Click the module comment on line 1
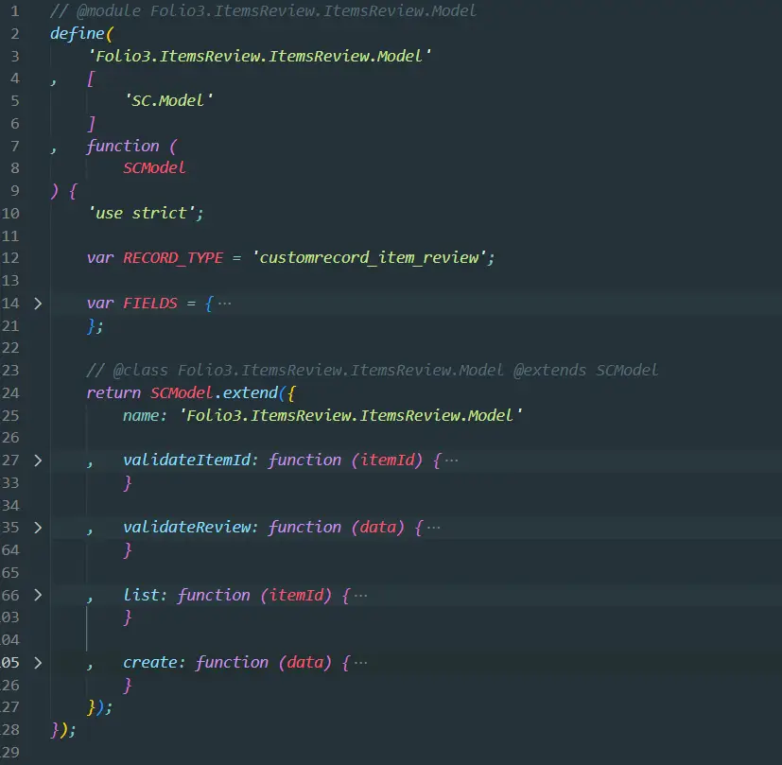 [x=263, y=11]
